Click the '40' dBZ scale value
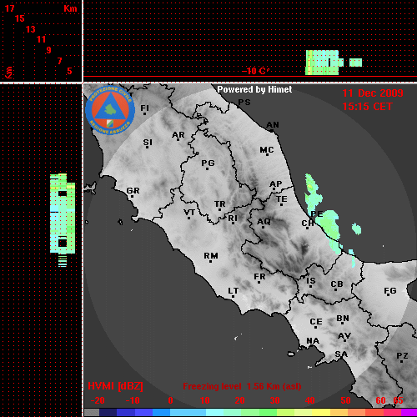This screenshot has height=417, width=417. click(x=310, y=400)
